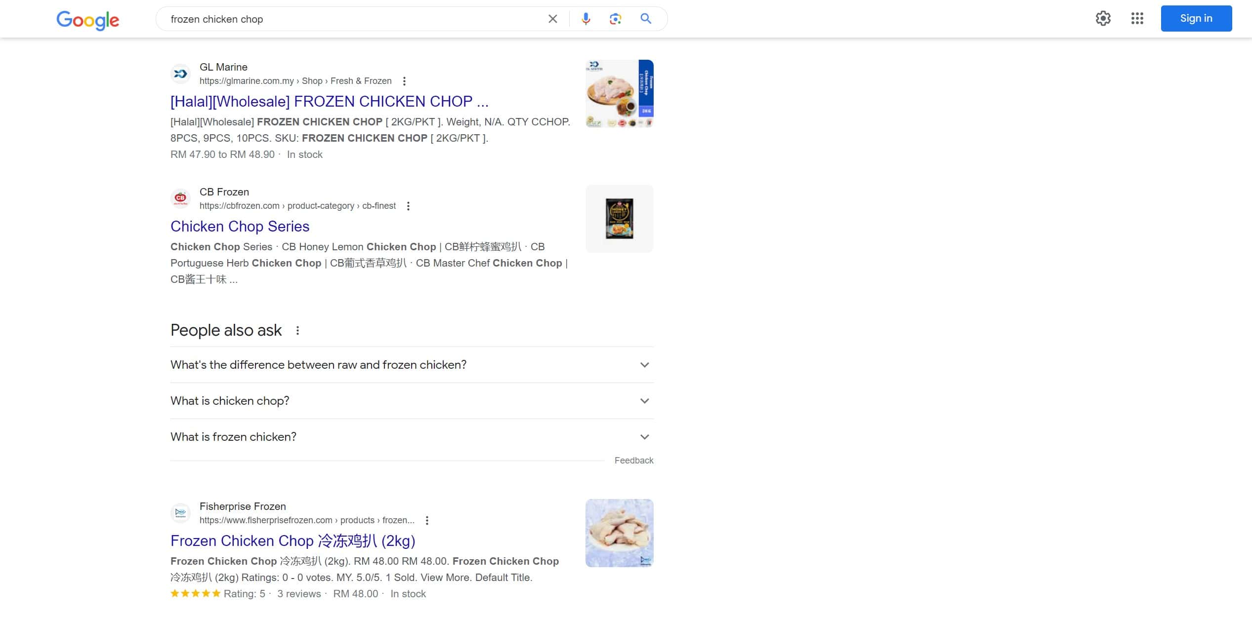Click the CB Frozen site name
Screen dimensions: 1252x618
tap(224, 192)
